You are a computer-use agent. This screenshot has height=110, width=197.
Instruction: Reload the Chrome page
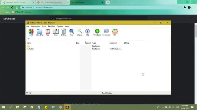[12, 7]
